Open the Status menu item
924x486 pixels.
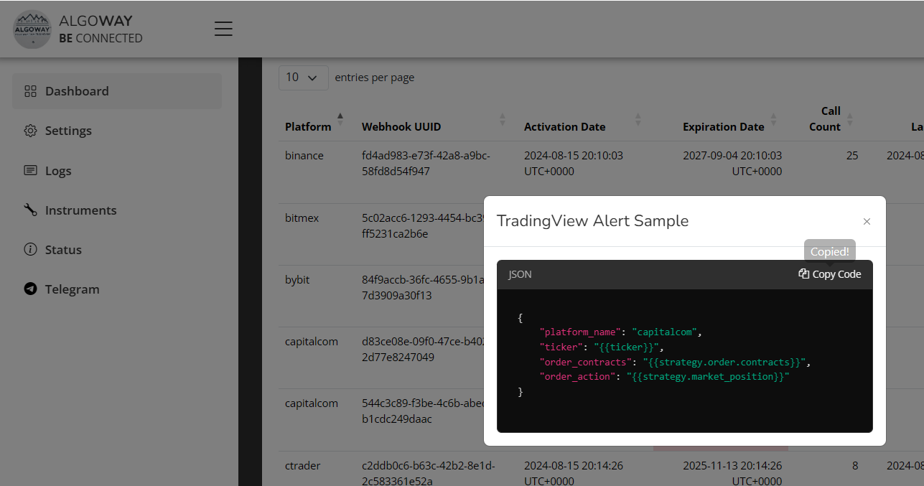pos(117,250)
